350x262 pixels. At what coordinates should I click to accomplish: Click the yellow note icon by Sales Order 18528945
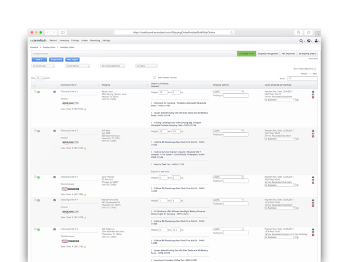point(85,109)
